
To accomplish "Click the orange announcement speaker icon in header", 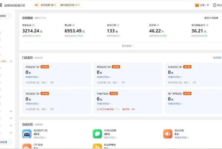I will [x=36, y=5].
